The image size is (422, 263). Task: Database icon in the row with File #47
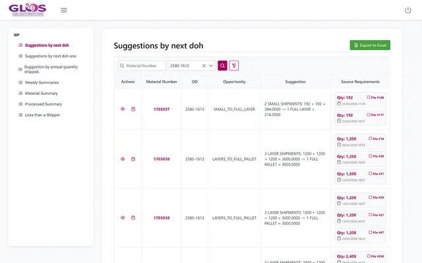[x=133, y=218]
